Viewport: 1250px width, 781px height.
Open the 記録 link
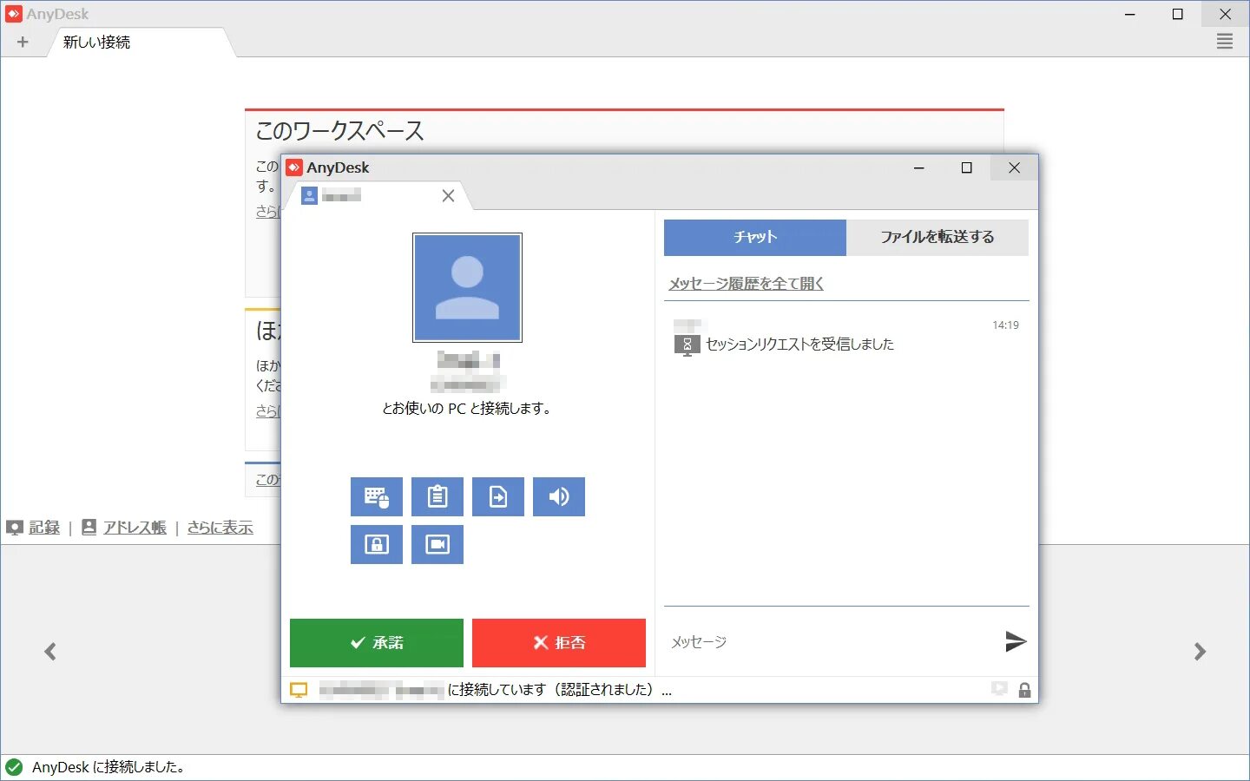click(44, 527)
